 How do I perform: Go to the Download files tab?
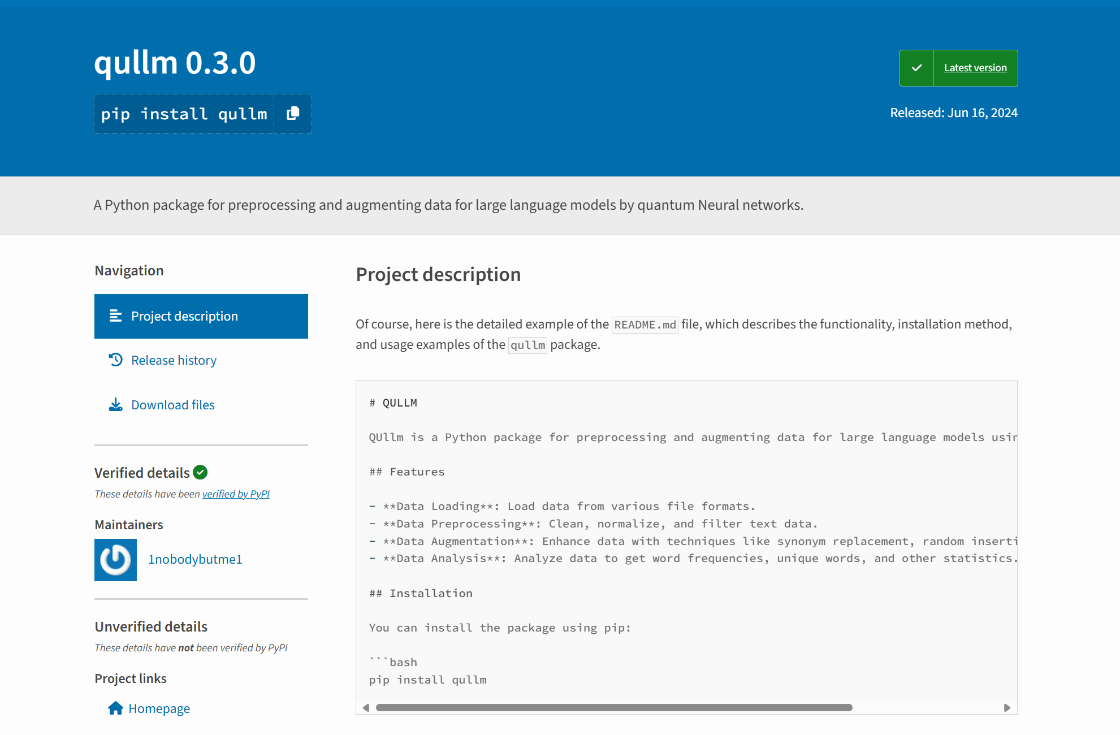(x=172, y=405)
